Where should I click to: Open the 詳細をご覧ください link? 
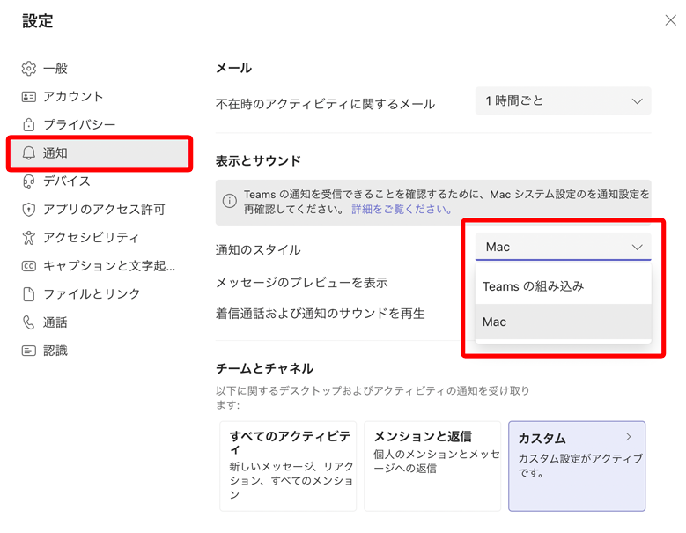click(x=402, y=209)
